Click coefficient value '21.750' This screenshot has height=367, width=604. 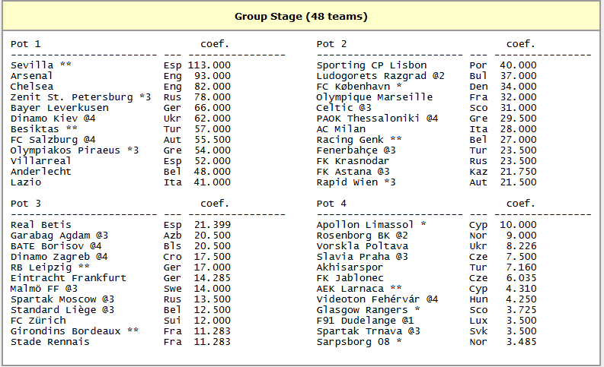tap(518, 172)
